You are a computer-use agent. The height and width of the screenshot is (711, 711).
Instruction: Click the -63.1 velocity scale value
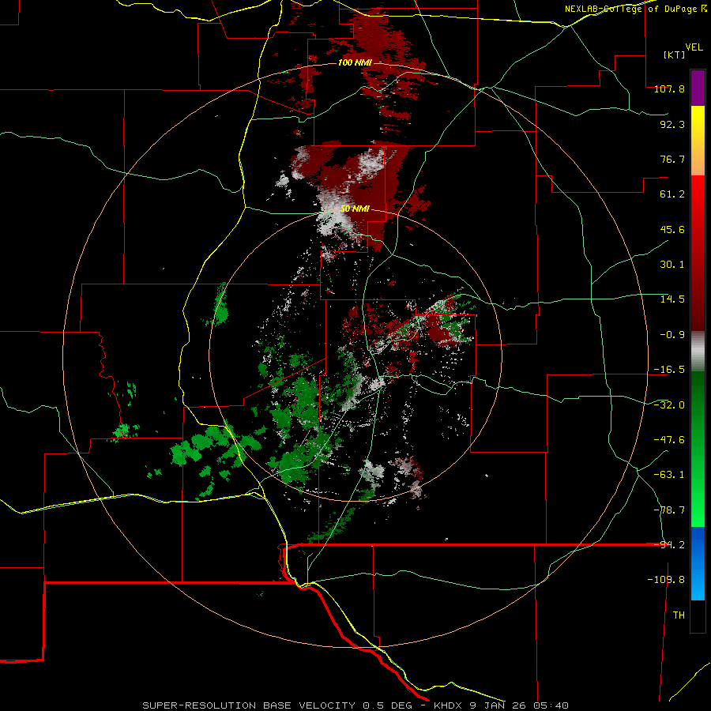(x=669, y=475)
